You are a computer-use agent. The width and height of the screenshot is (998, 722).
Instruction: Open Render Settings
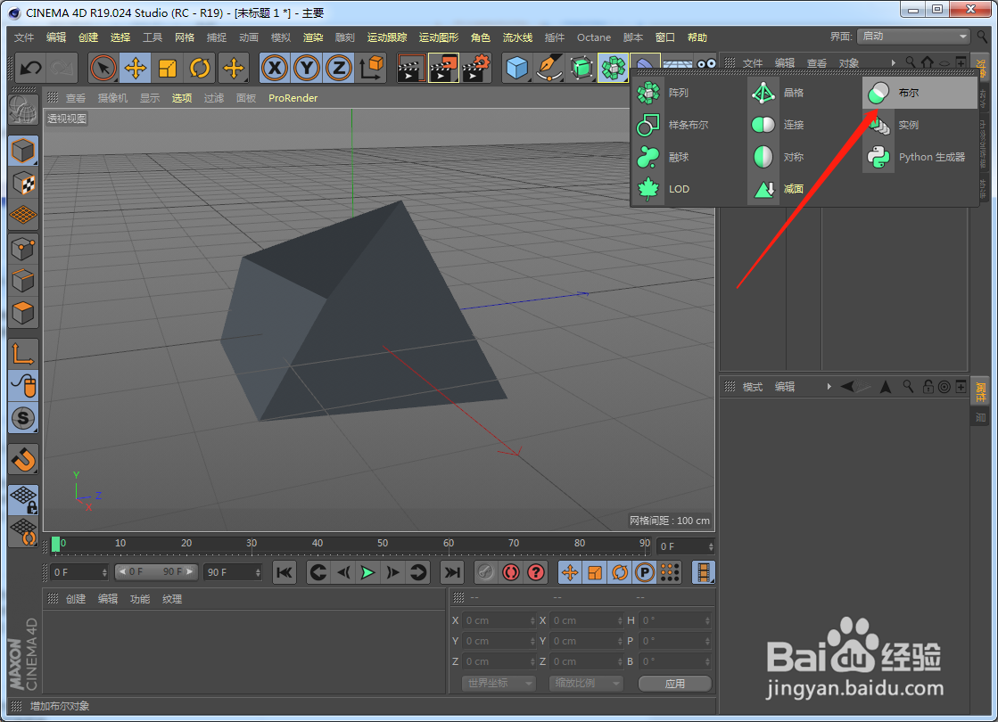476,68
